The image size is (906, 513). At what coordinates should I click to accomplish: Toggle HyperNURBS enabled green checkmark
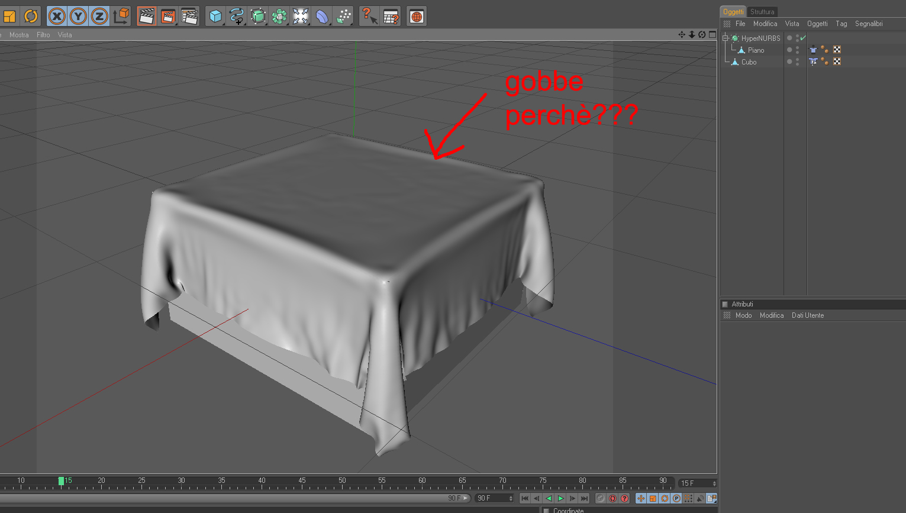(x=803, y=38)
